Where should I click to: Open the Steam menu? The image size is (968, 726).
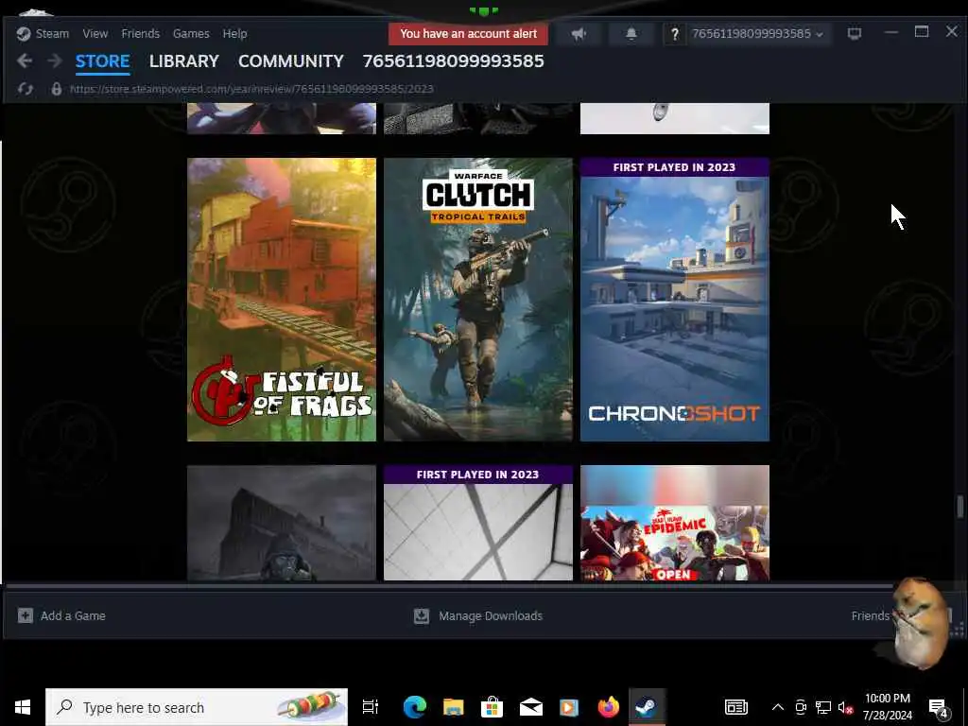pyautogui.click(x=43, y=33)
